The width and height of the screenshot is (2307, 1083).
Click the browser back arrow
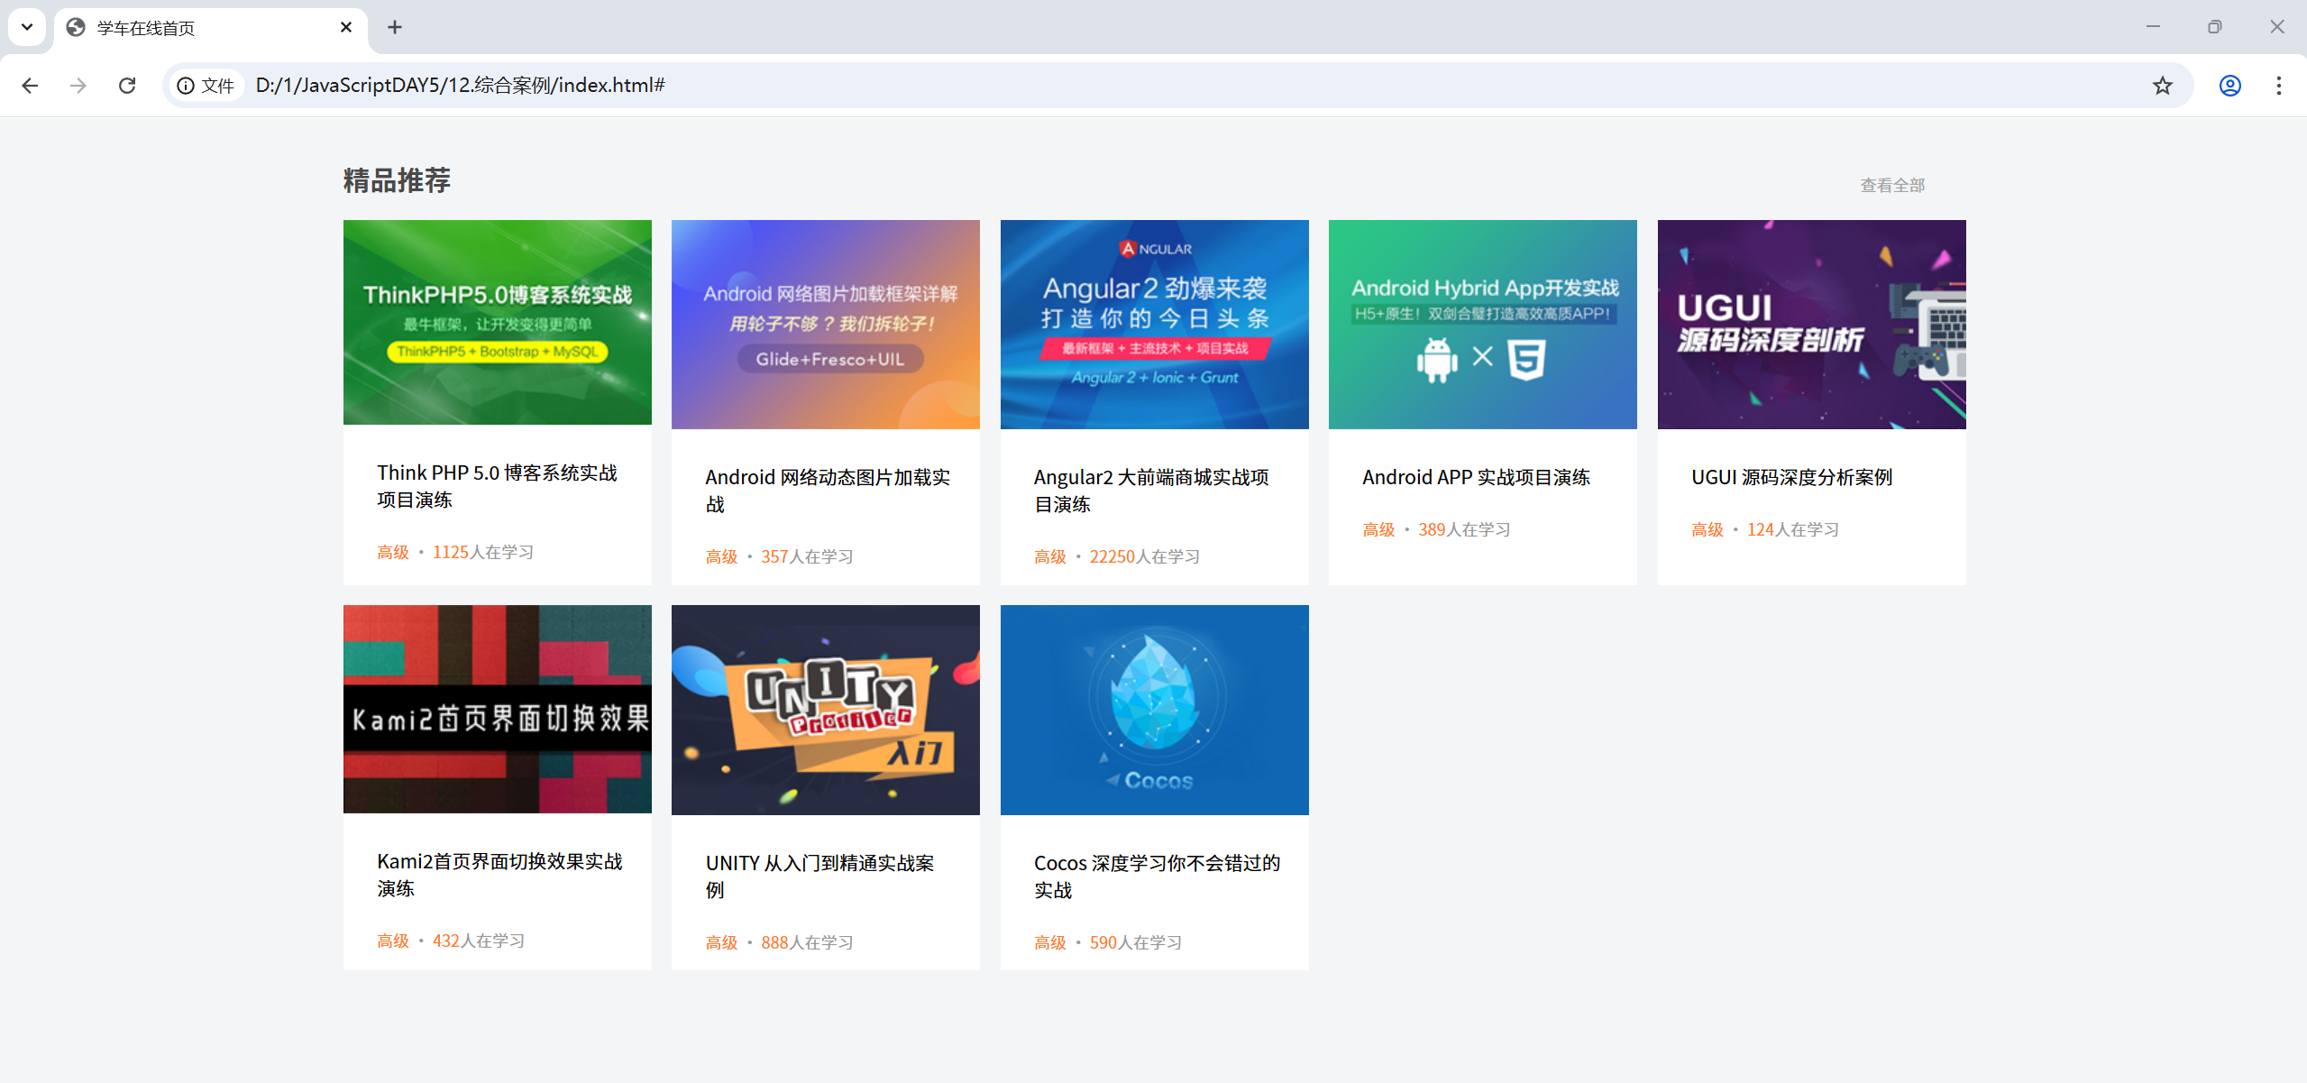tap(30, 86)
